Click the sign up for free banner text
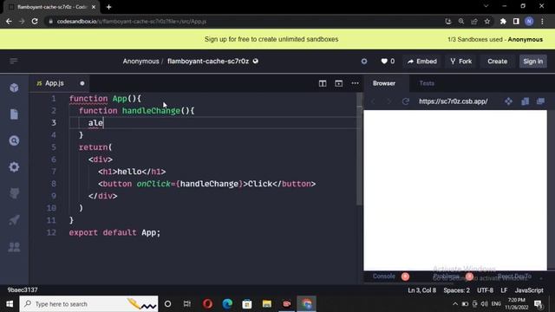 coord(271,39)
